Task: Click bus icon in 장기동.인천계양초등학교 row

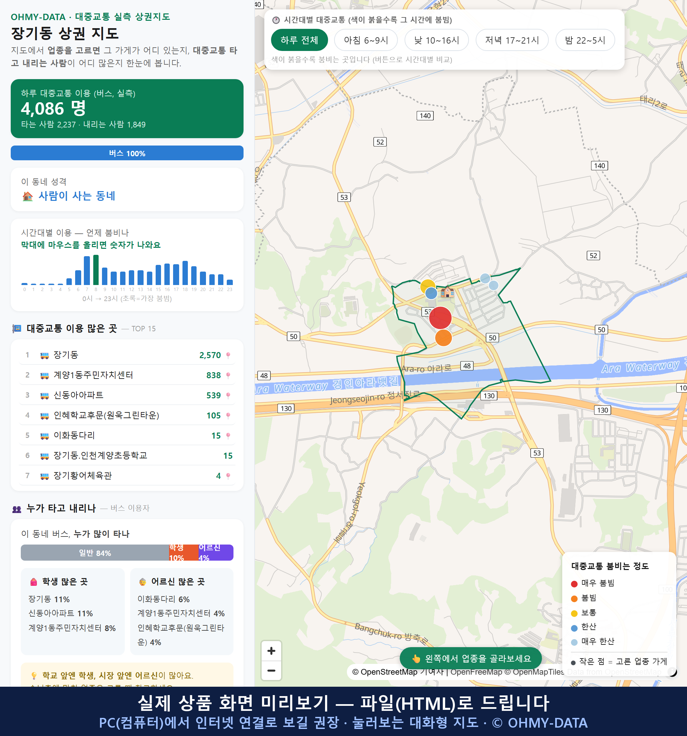Action: [x=44, y=456]
